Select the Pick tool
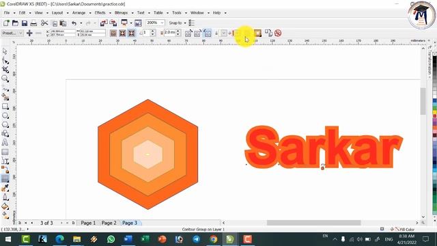Screen dimensions: 437x246 tap(5, 51)
